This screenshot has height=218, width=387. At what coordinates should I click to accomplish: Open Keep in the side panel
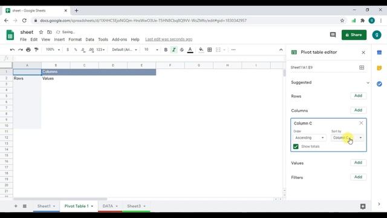coord(379,68)
